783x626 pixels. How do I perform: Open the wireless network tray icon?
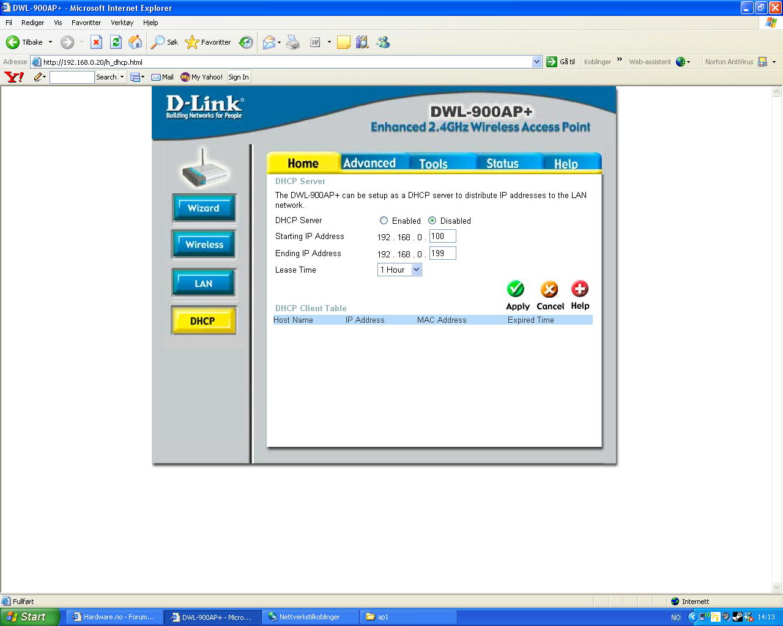(x=703, y=617)
